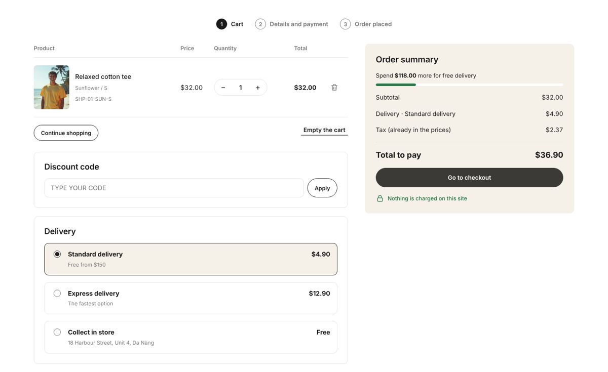Screen dimensions: 608x372
Task: Apply the discount code
Action: [322, 188]
